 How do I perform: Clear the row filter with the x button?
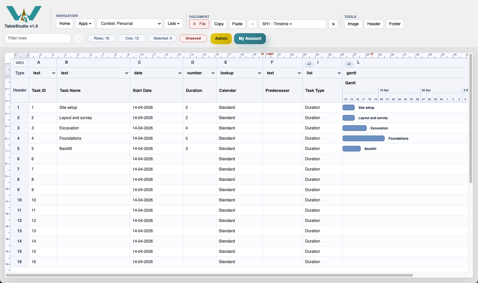point(79,38)
